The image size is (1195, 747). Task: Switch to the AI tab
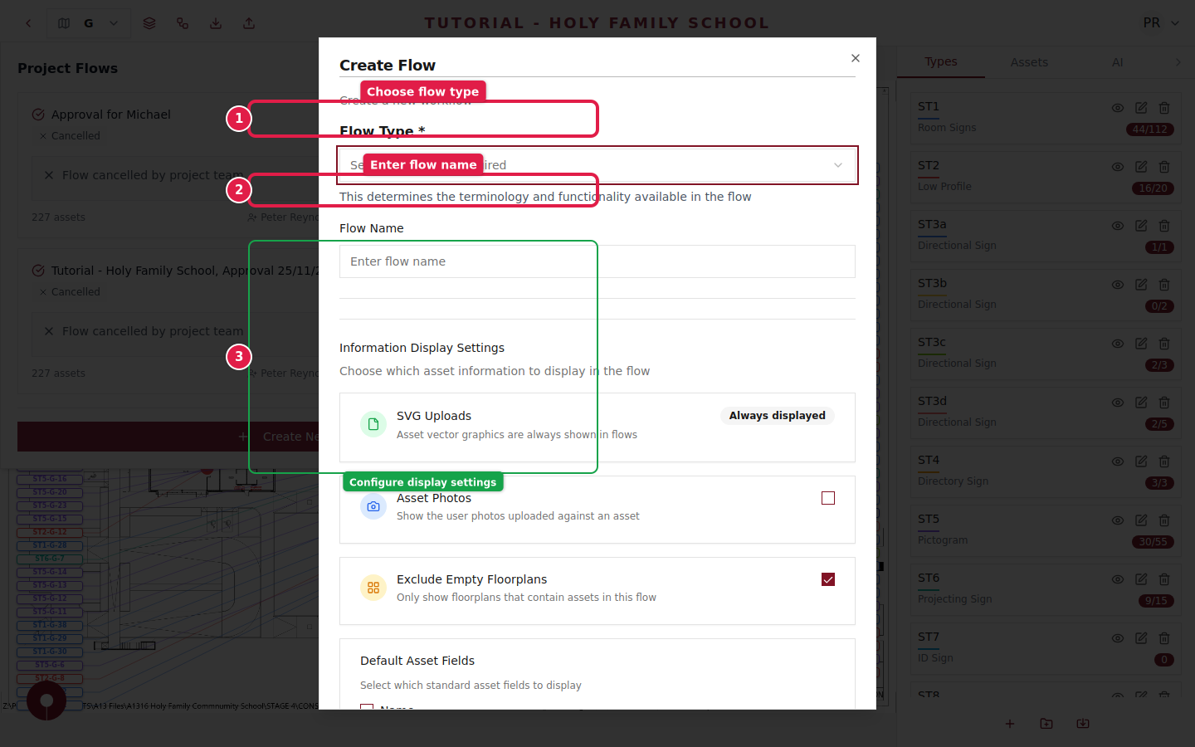1117,62
